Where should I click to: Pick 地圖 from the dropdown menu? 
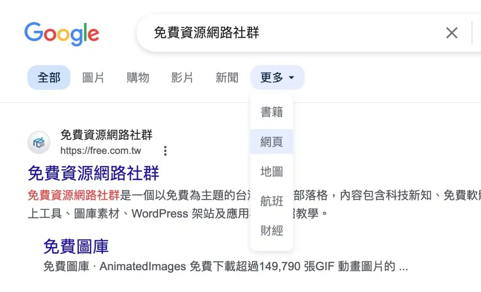pyautogui.click(x=271, y=172)
